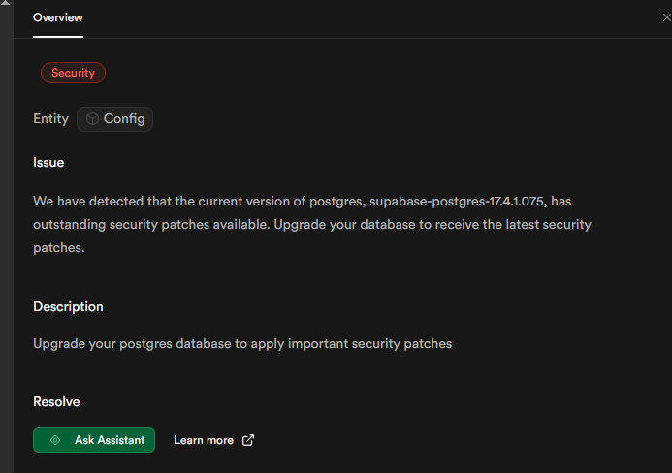Image resolution: width=672 pixels, height=473 pixels.
Task: Click the Resolve section heading
Action: [x=56, y=401]
